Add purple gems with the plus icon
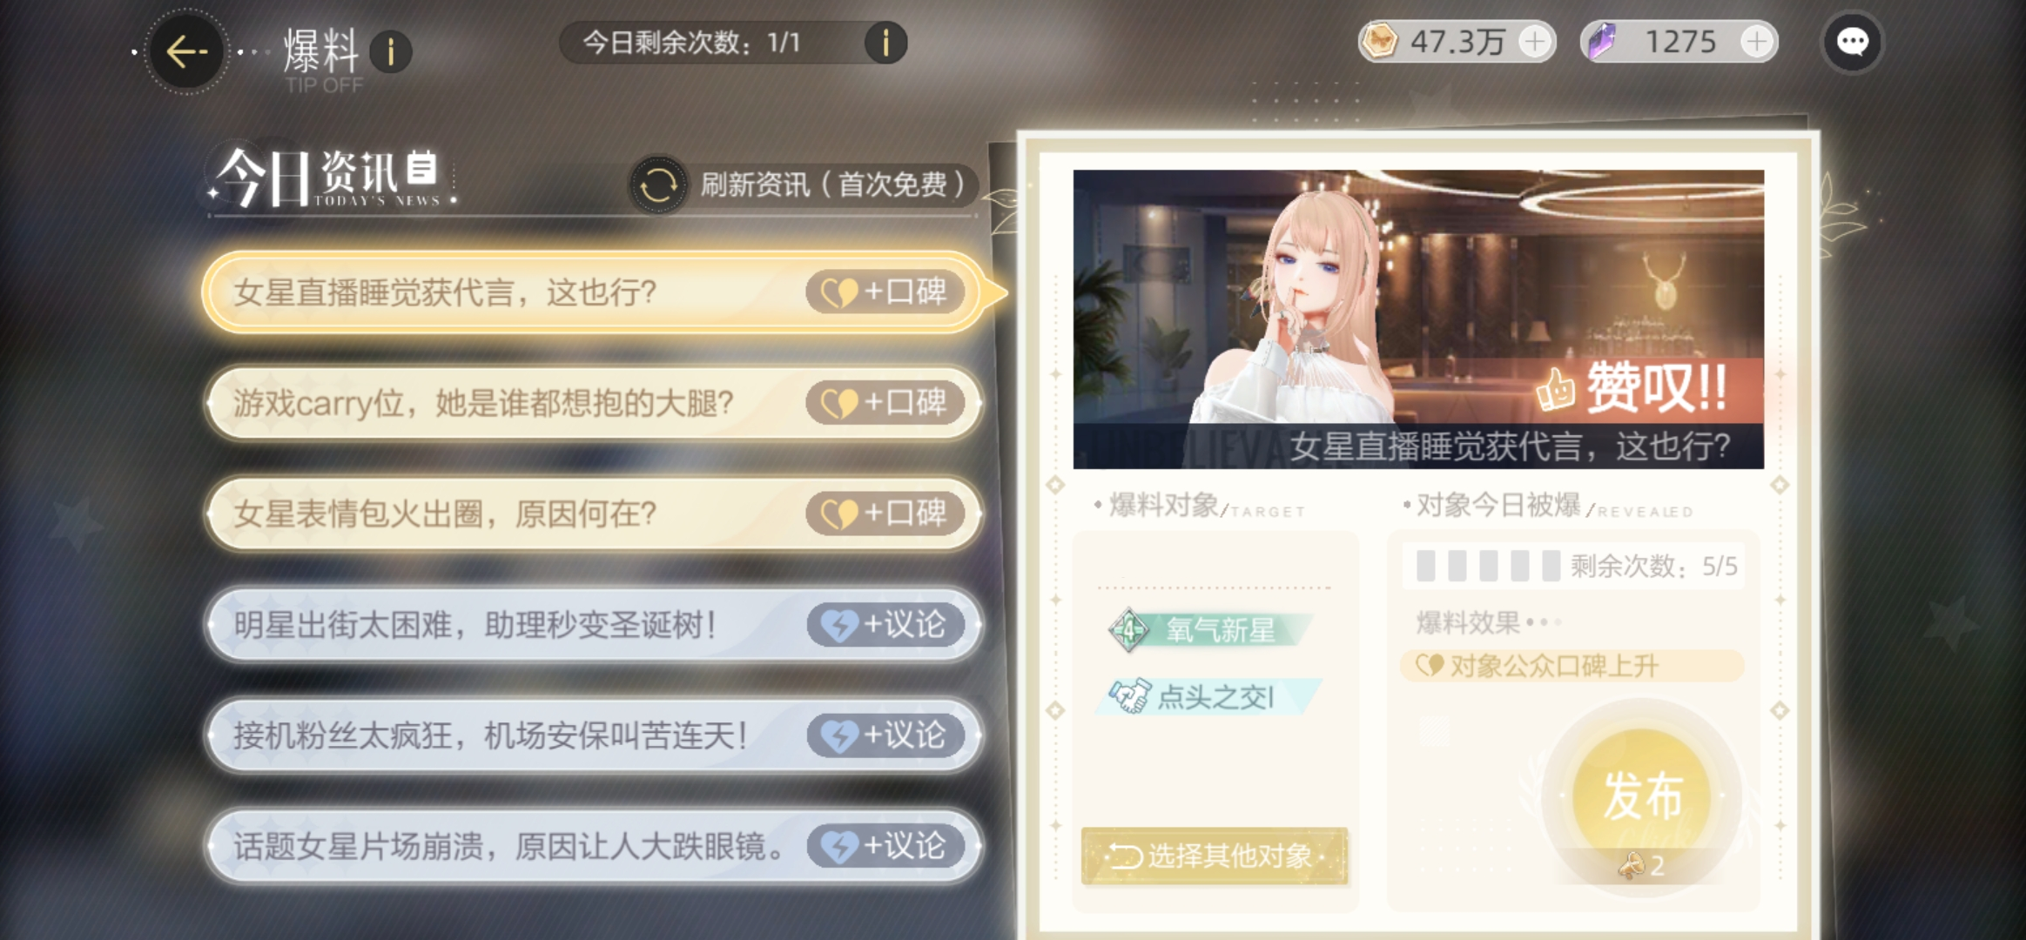The width and height of the screenshot is (2026, 940). (x=1758, y=41)
